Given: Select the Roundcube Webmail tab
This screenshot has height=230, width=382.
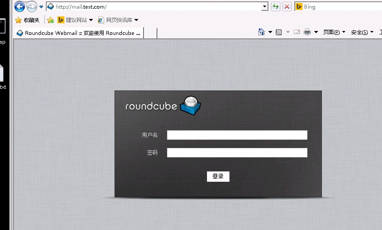Looking at the screenshot, I should pyautogui.click(x=79, y=33).
